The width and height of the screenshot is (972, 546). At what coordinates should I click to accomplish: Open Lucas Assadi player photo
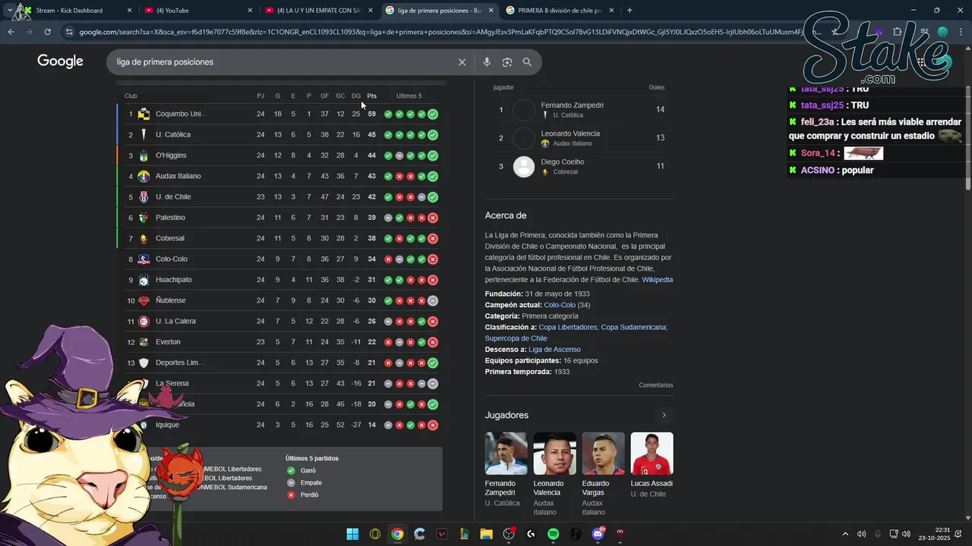[652, 453]
